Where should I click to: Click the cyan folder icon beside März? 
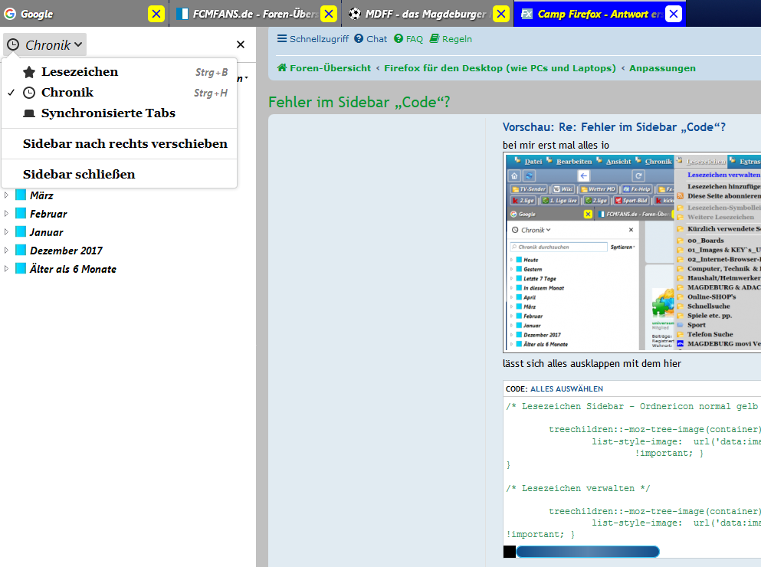pyautogui.click(x=21, y=195)
